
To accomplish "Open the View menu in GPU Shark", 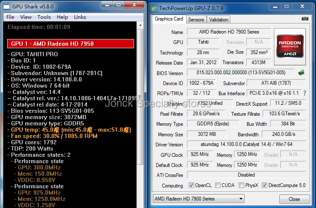I will point(26,17).
